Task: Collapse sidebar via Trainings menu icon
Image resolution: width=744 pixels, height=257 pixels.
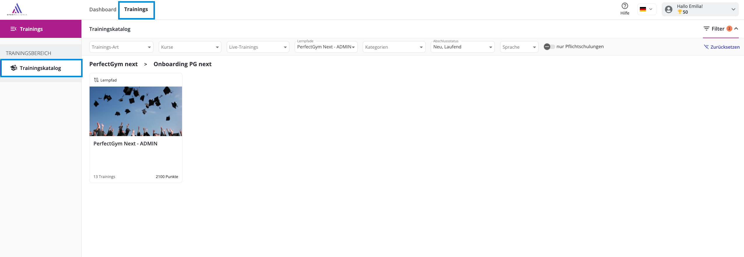Action: pyautogui.click(x=13, y=29)
